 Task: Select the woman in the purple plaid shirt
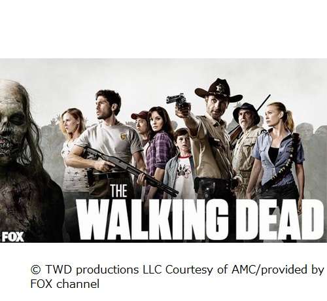[x=158, y=150]
